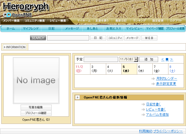Click the 日記を書く link
The height and width of the screenshot is (134, 186).
153,104
